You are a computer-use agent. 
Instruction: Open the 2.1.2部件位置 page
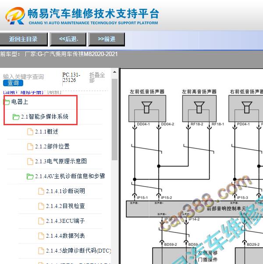tap(52, 146)
